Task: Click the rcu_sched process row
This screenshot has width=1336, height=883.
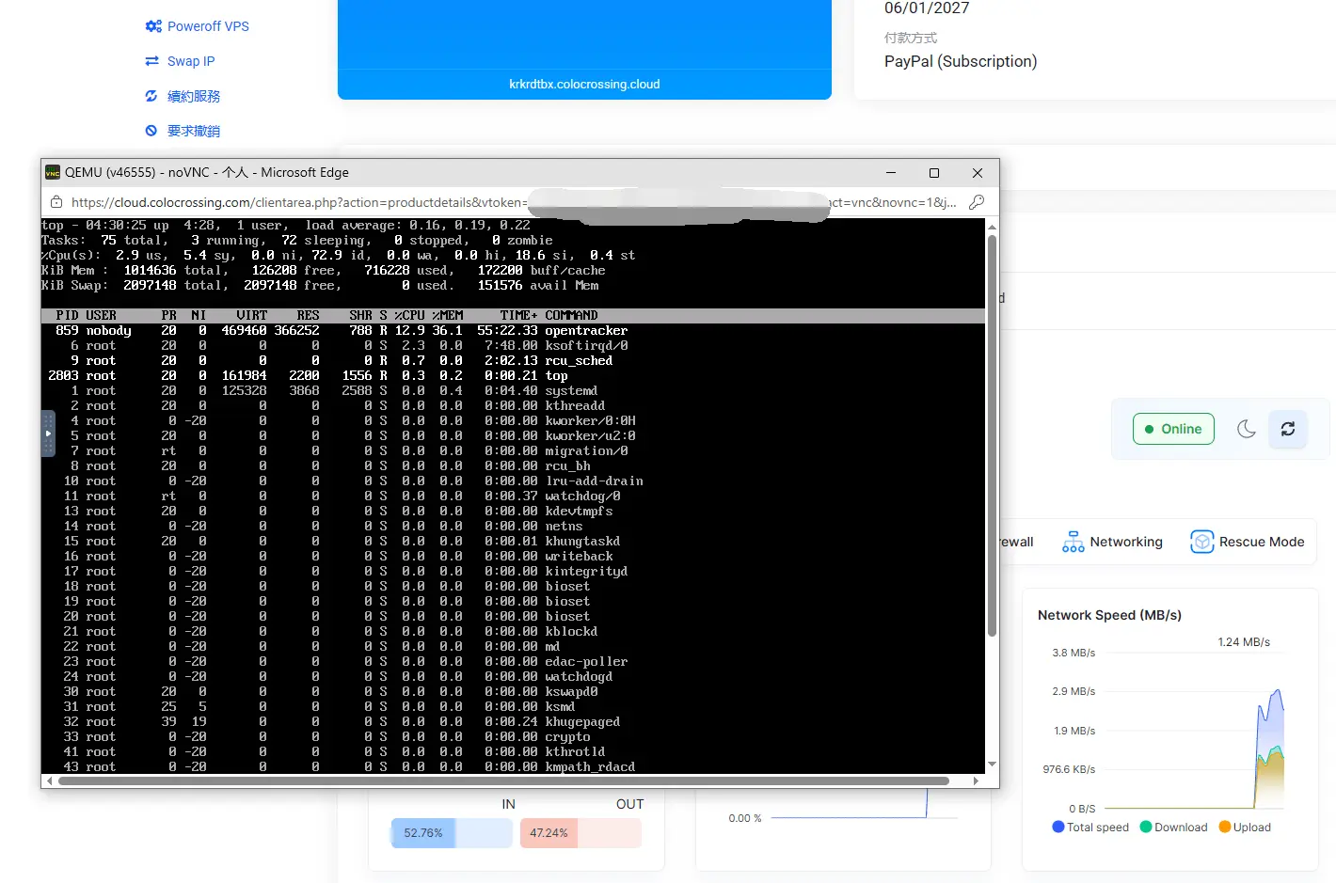Action: (513, 360)
